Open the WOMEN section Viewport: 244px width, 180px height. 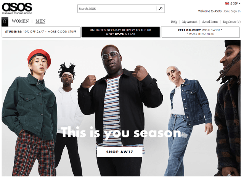(20, 21)
